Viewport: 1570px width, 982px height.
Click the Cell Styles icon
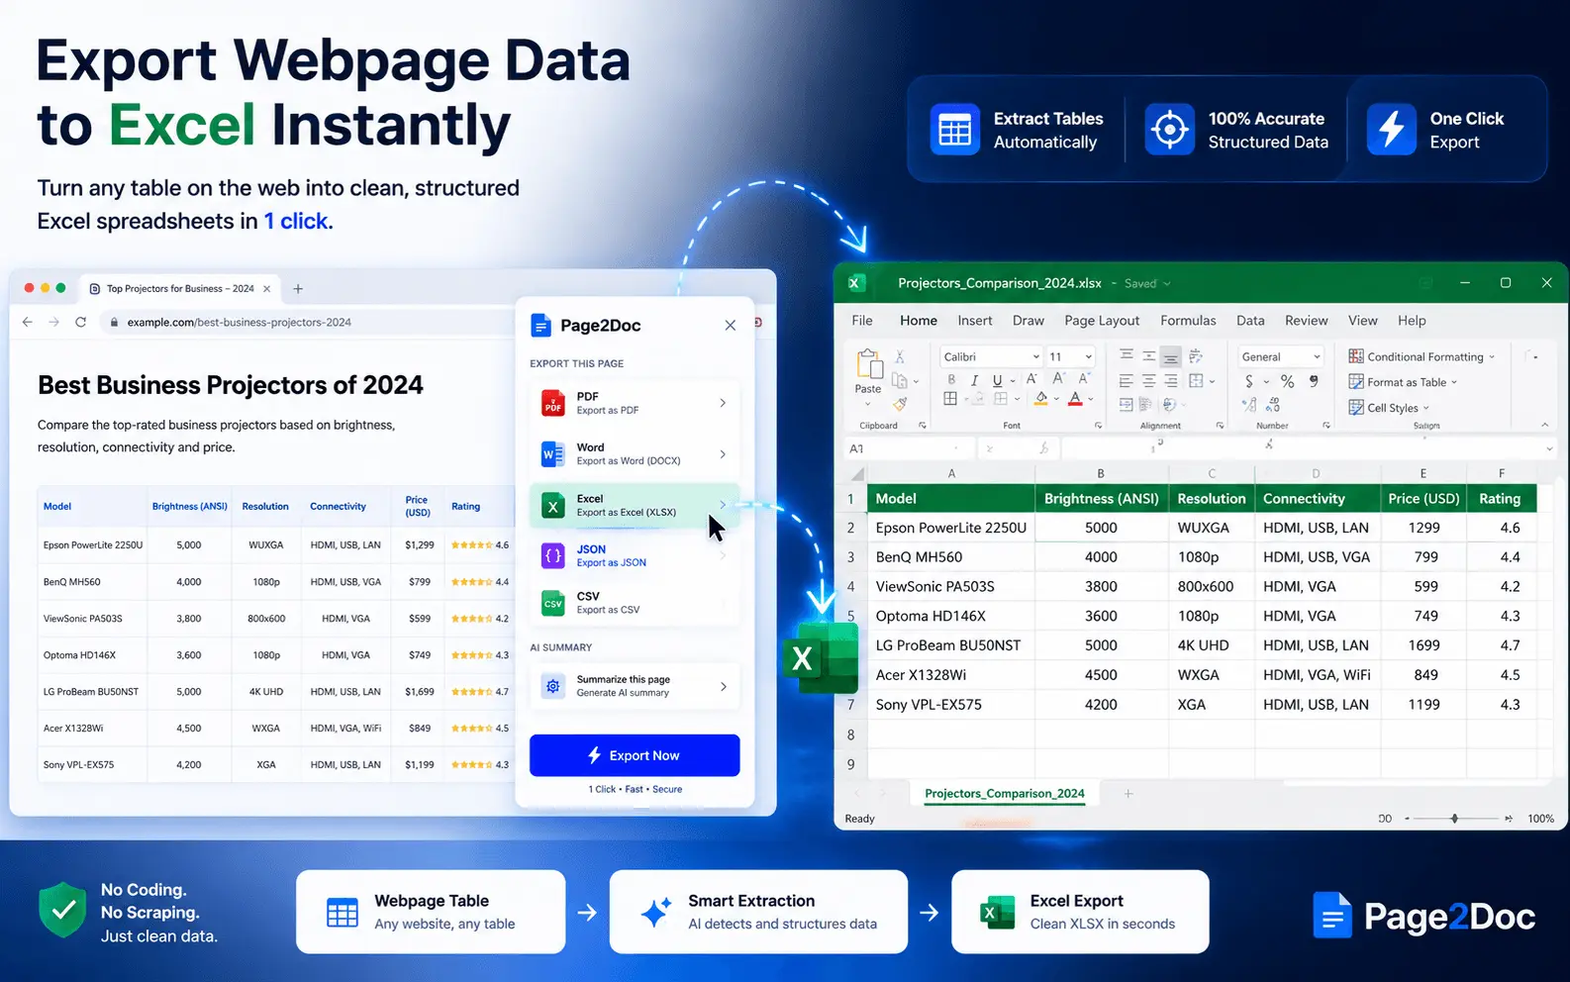click(x=1356, y=408)
